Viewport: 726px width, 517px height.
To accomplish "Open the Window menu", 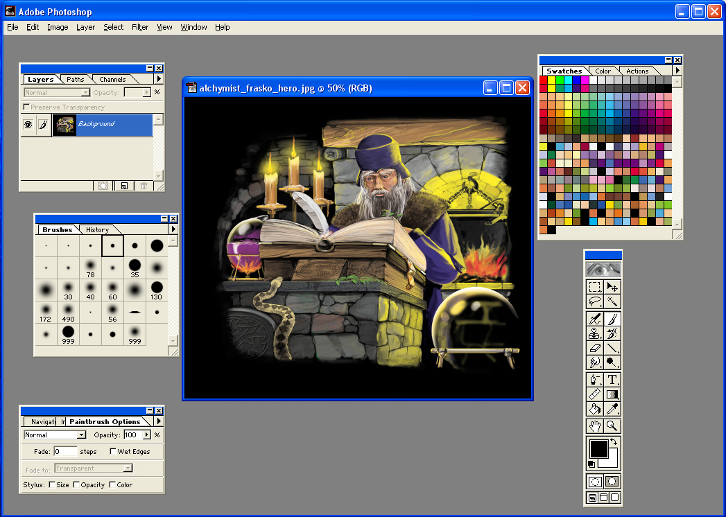I will [x=193, y=27].
